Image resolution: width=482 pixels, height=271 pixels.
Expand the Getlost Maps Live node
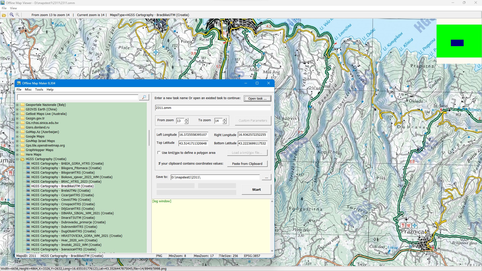click(17, 114)
